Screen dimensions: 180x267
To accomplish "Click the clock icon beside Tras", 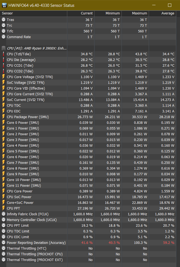I will (x=4, y=20).
